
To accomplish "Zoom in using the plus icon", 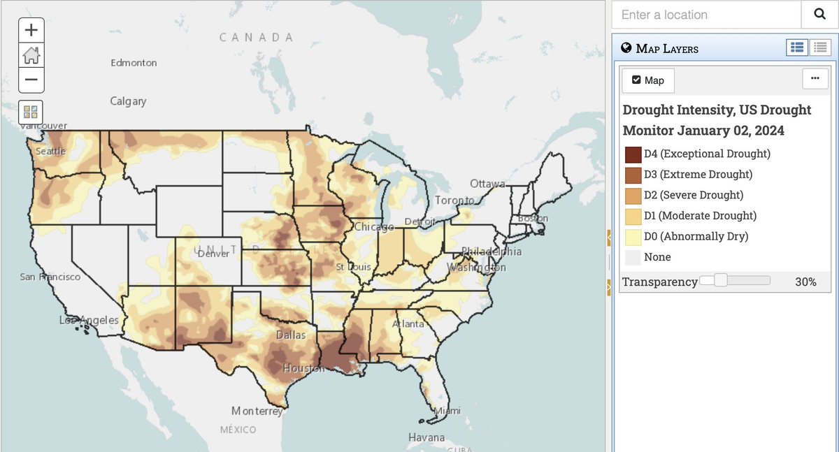I will click(31, 29).
